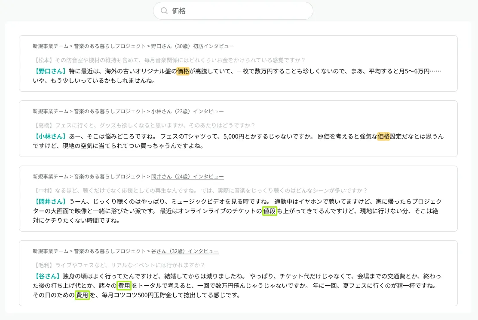Click the first green-outlined 費用 after 諸々の
Screen dimensions: 478x320
[x=124, y=286]
